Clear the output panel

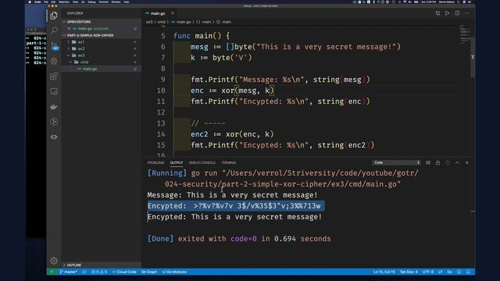click(x=428, y=162)
